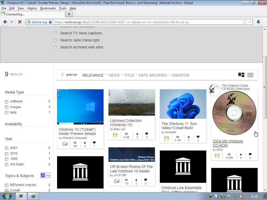Open the Windows 10 Cobalt desktop thumbnail
This screenshot has height=200, width=267.
pyautogui.click(x=80, y=107)
